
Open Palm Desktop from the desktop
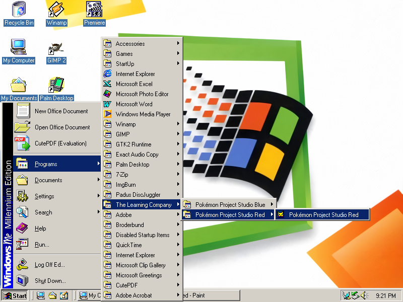56,86
